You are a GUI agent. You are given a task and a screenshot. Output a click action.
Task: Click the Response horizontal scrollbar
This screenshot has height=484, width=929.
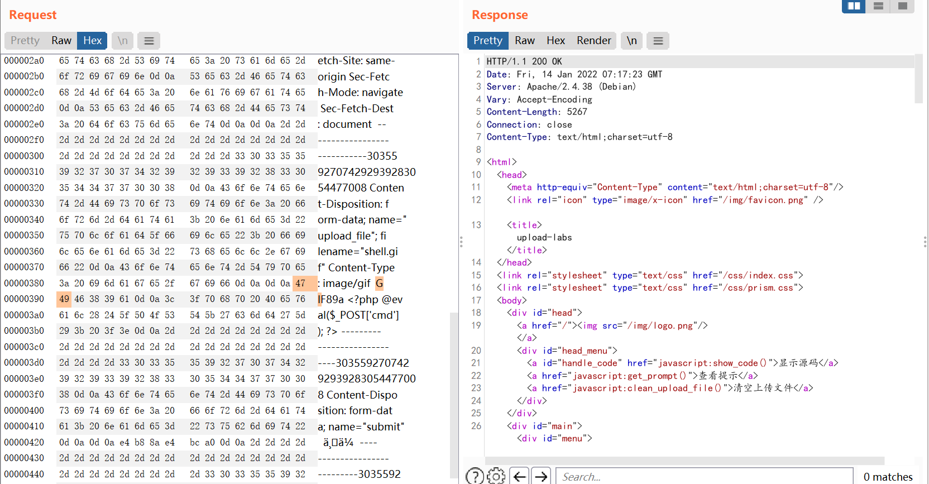pos(684,461)
